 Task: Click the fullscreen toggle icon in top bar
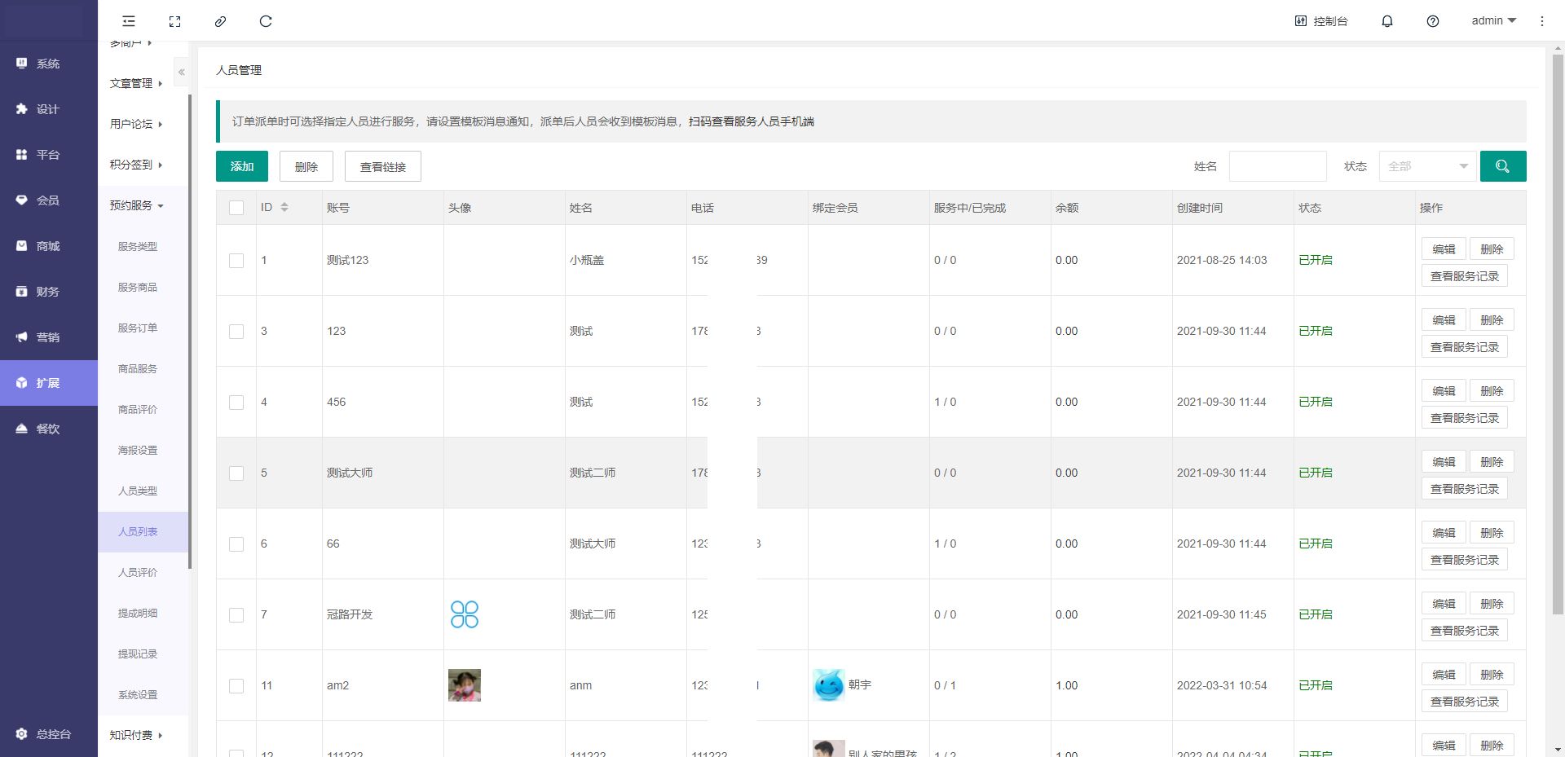pyautogui.click(x=174, y=21)
